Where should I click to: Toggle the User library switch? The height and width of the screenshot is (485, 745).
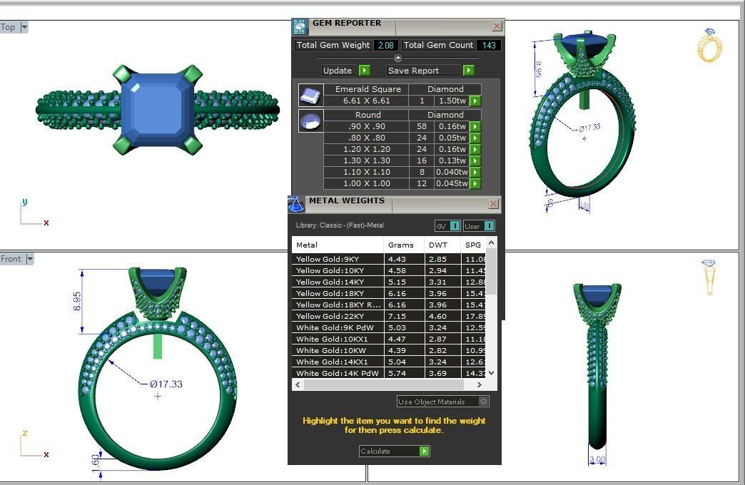(489, 226)
